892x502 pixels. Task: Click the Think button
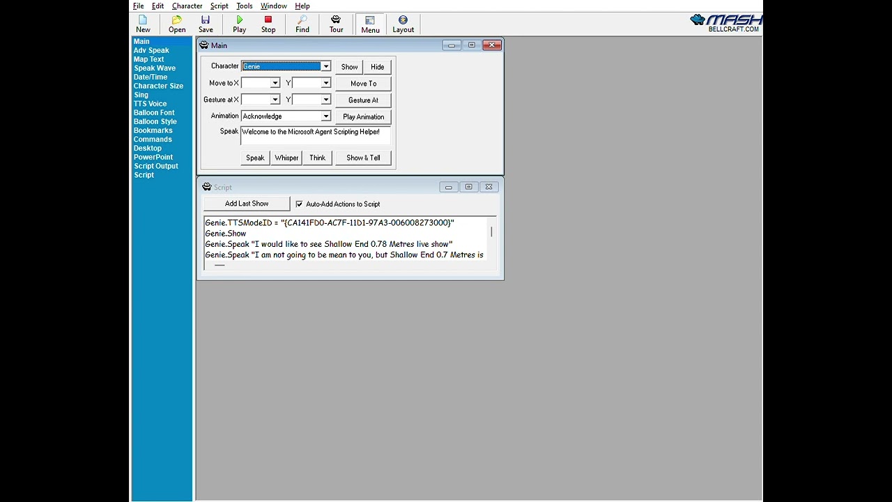(317, 158)
